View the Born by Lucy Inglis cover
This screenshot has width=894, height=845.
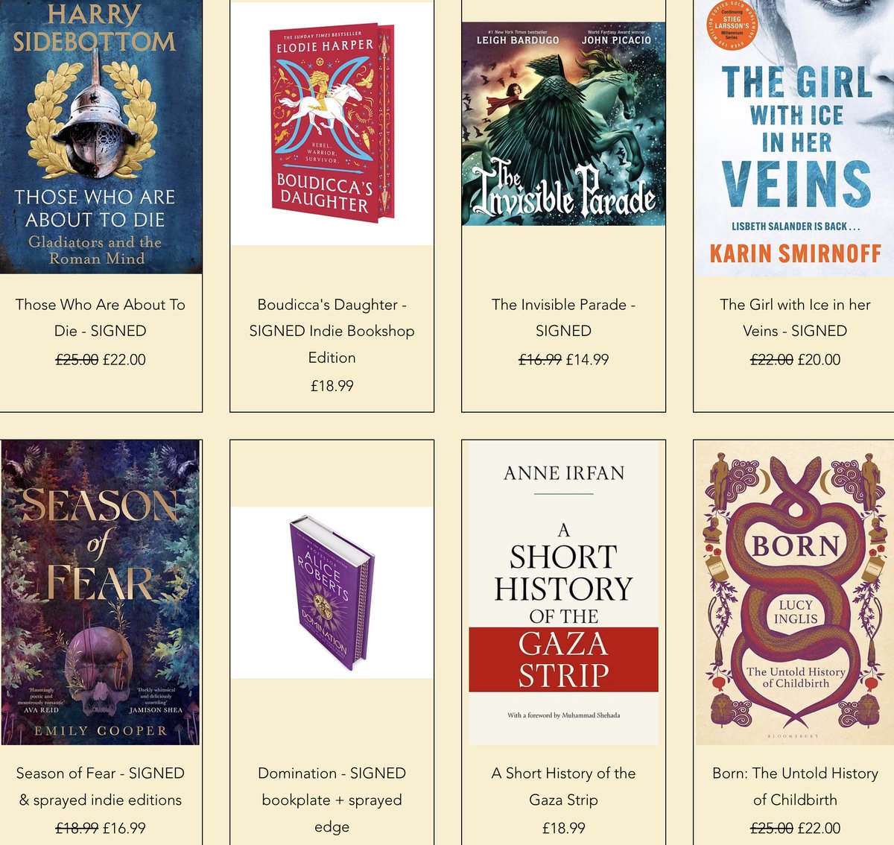(x=794, y=593)
